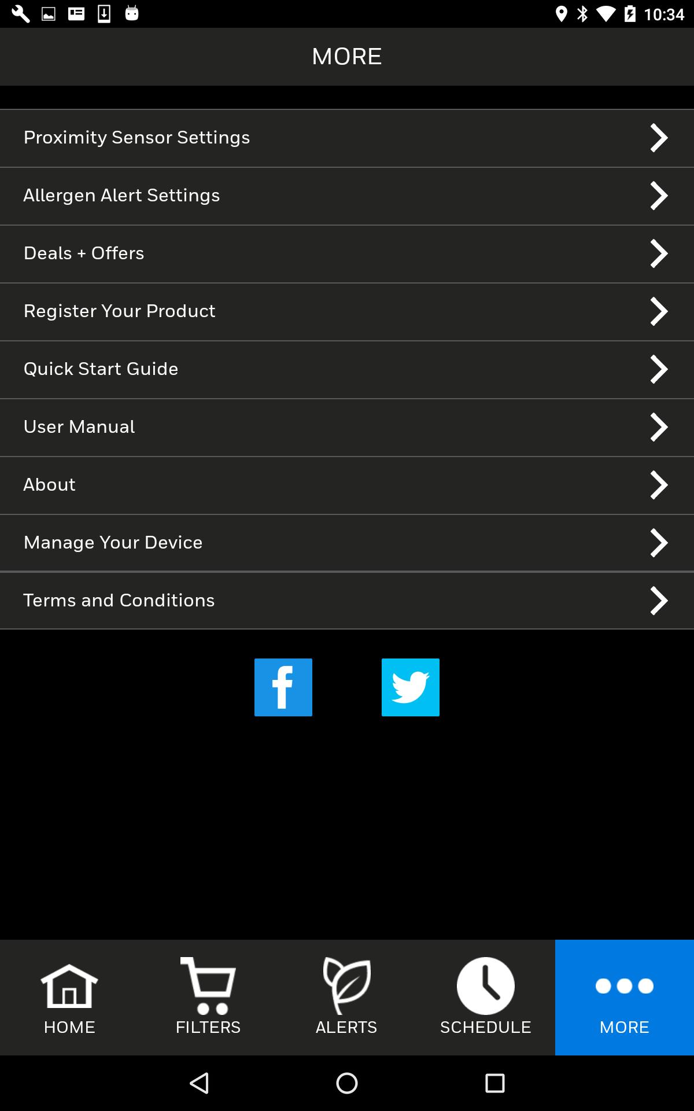Tap the Schedule clock icon
The image size is (694, 1111).
click(486, 986)
